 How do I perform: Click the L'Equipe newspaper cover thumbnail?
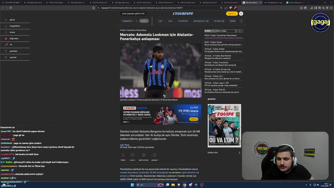(224, 126)
